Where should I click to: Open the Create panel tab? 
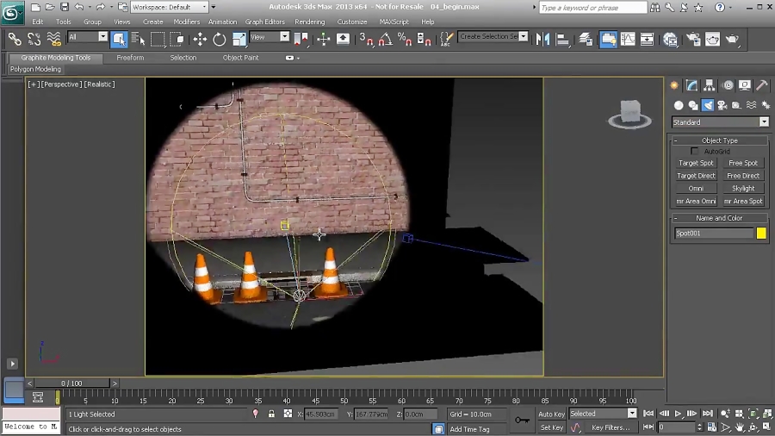[674, 85]
